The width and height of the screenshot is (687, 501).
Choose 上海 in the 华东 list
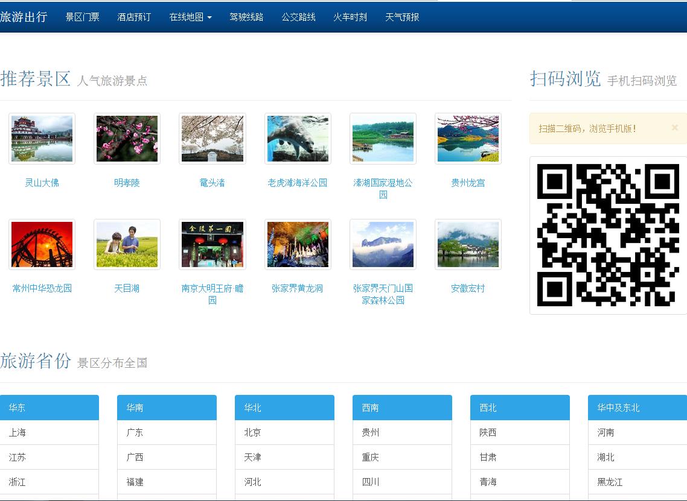tap(50, 433)
